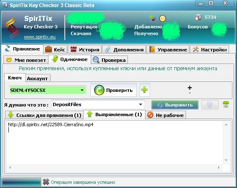This screenshot has height=188, width=237.
Task: Click the vertical scrollbar up arrow
Action: [226, 124]
